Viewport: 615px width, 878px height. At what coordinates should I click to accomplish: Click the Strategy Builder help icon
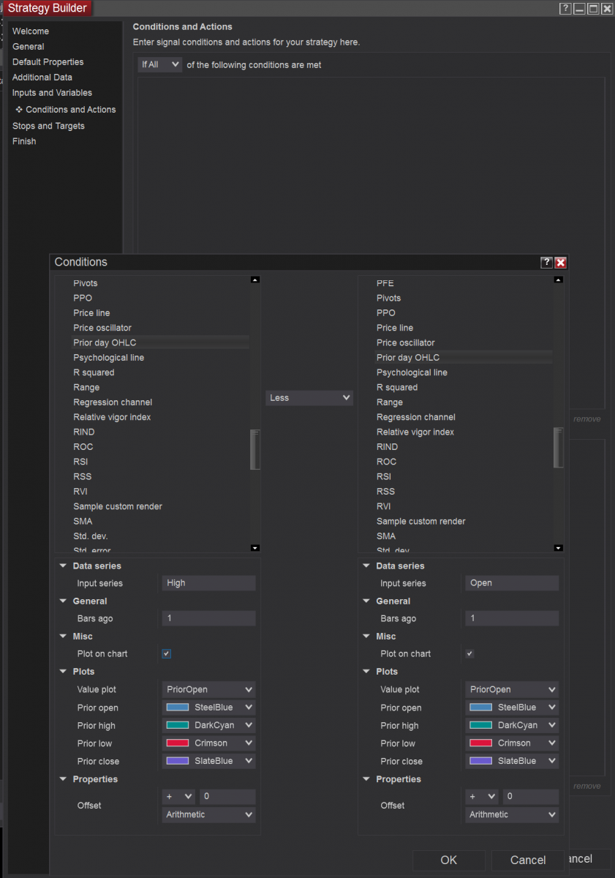pyautogui.click(x=565, y=9)
